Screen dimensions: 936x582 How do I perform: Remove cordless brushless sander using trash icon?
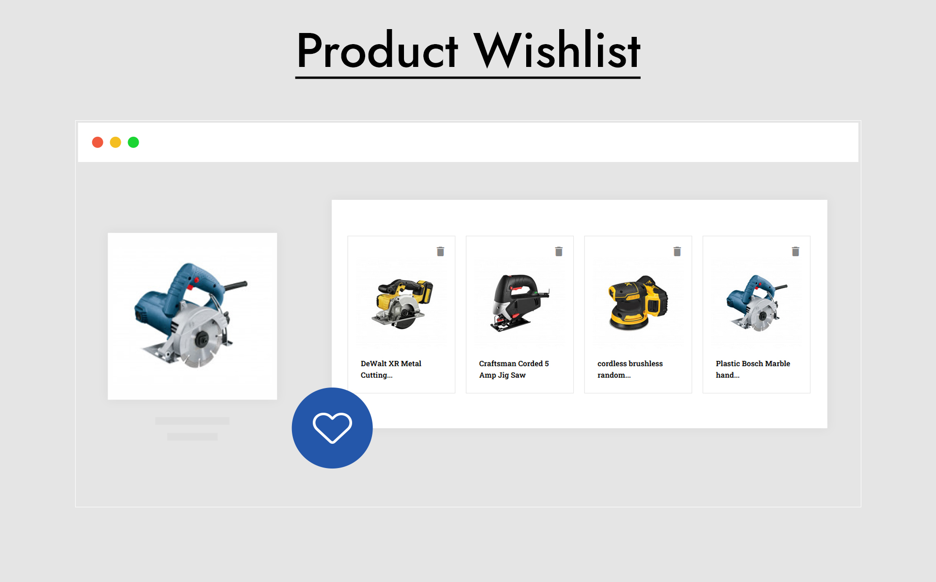[x=677, y=251]
